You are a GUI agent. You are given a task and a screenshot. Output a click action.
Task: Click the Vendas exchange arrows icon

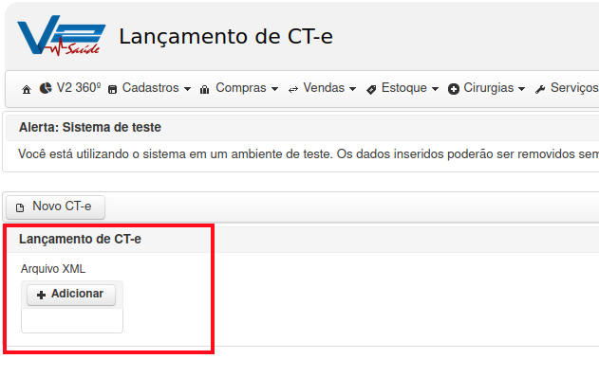[x=293, y=90]
